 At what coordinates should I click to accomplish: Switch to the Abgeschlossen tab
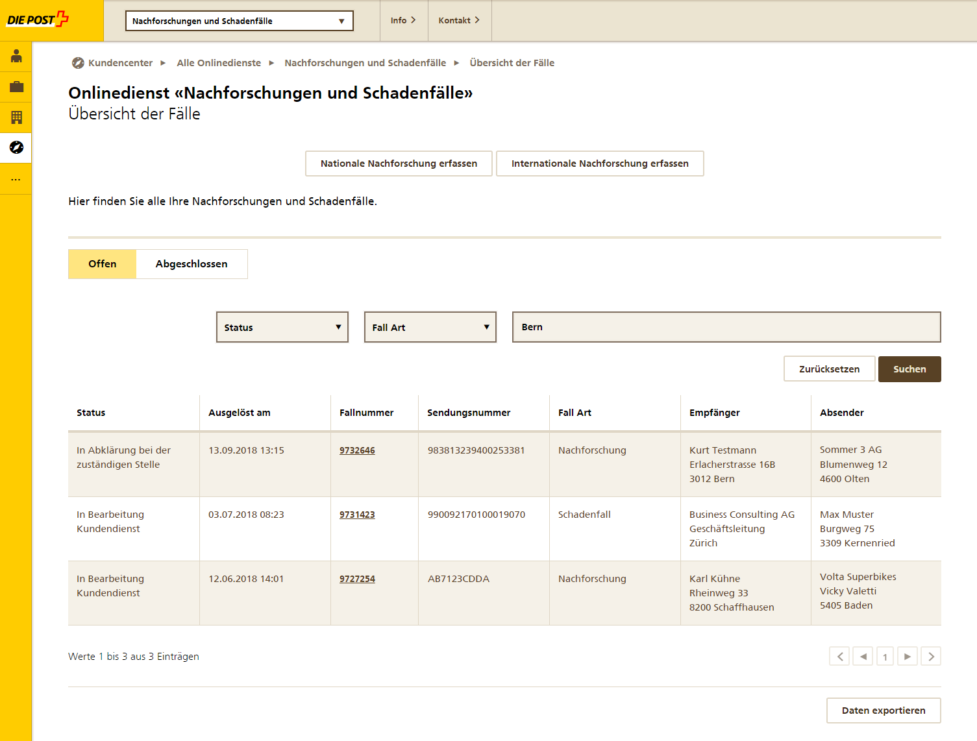pyautogui.click(x=192, y=264)
